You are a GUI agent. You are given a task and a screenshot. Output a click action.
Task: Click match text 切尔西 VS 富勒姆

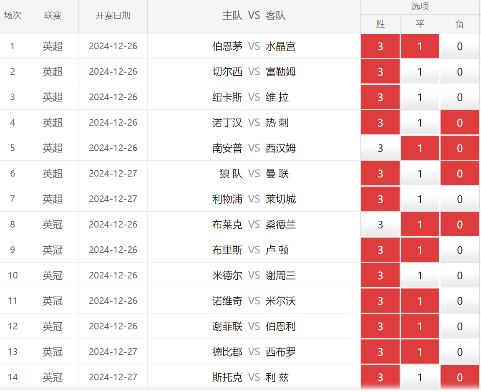(254, 71)
